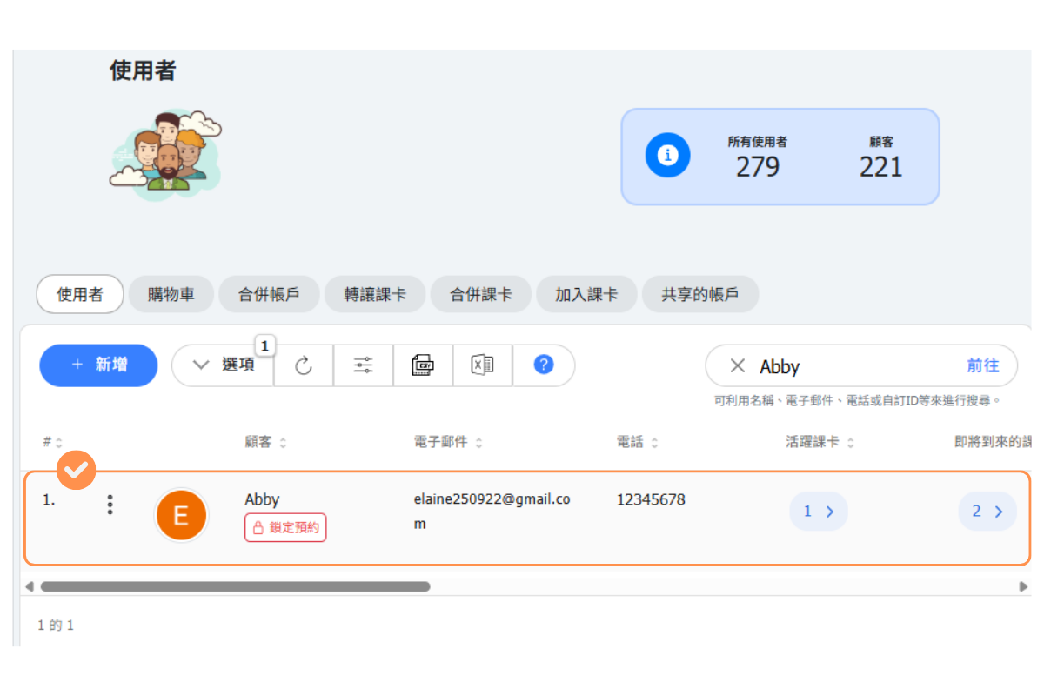Viewport: 1044px width, 696px height.
Task: Click the 新增 button
Action: 98,365
